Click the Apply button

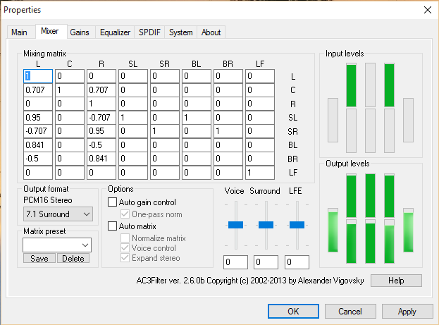(x=407, y=311)
